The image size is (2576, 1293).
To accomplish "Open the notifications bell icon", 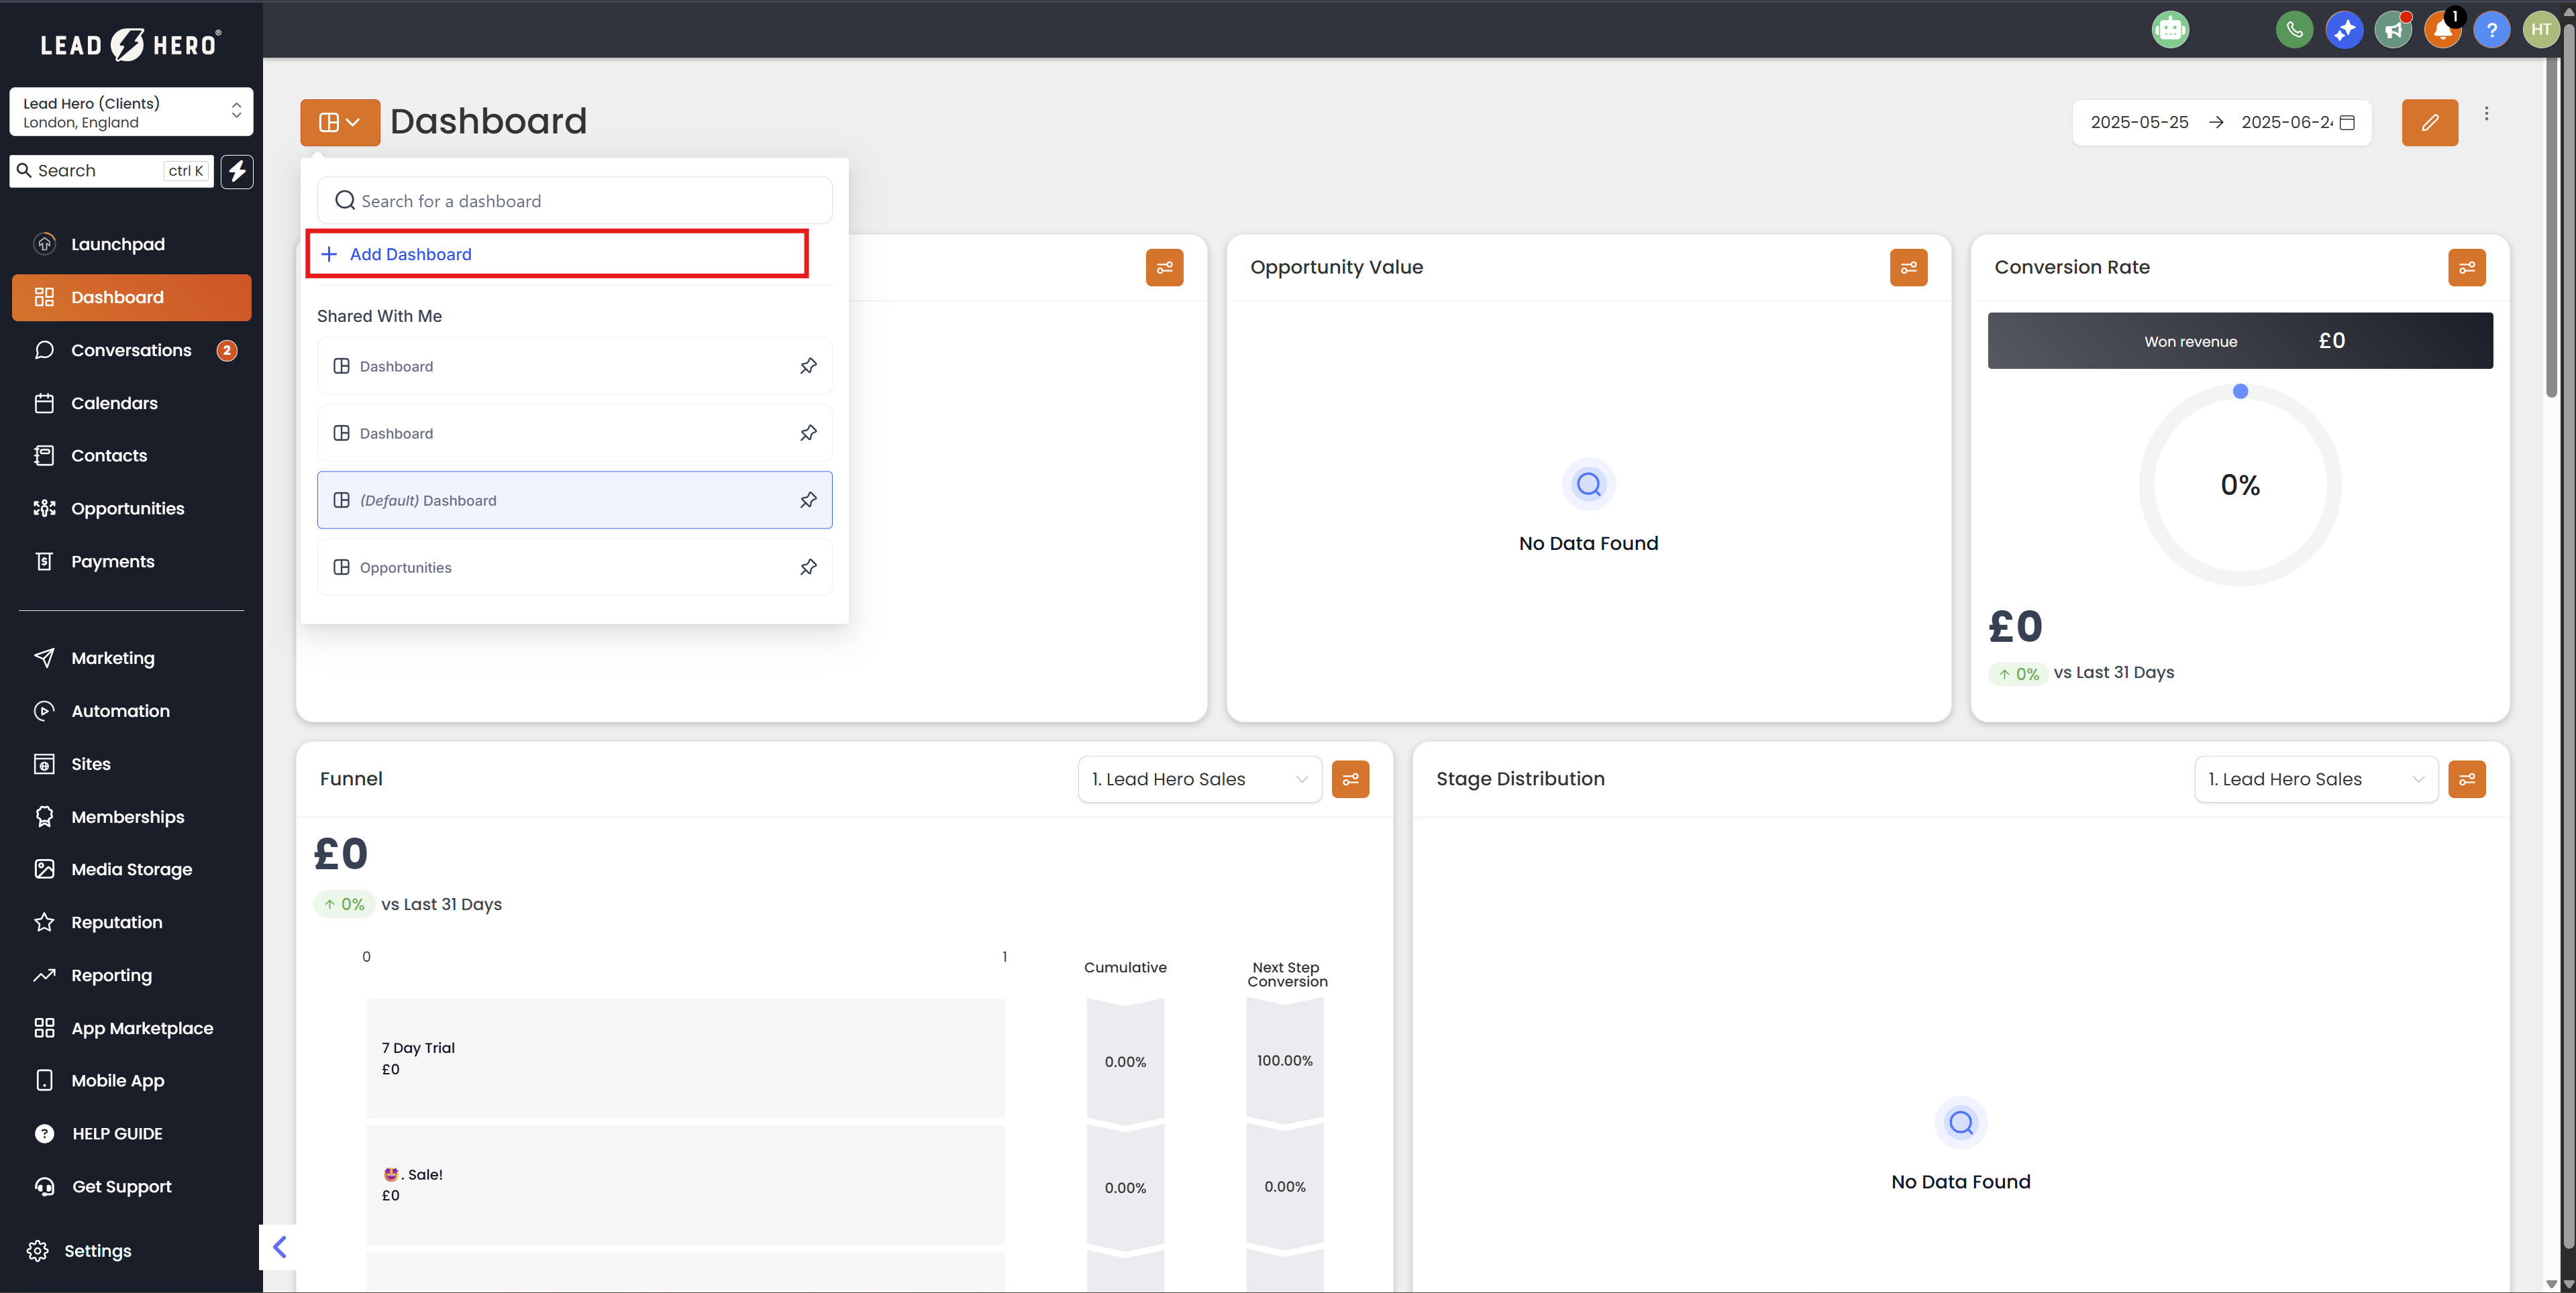I will point(2442,30).
